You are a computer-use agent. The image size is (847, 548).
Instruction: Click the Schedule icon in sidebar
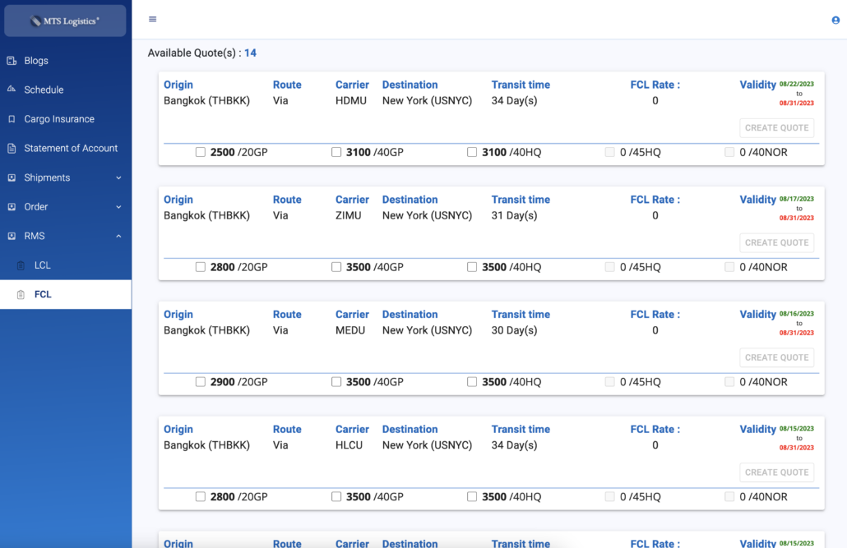12,90
